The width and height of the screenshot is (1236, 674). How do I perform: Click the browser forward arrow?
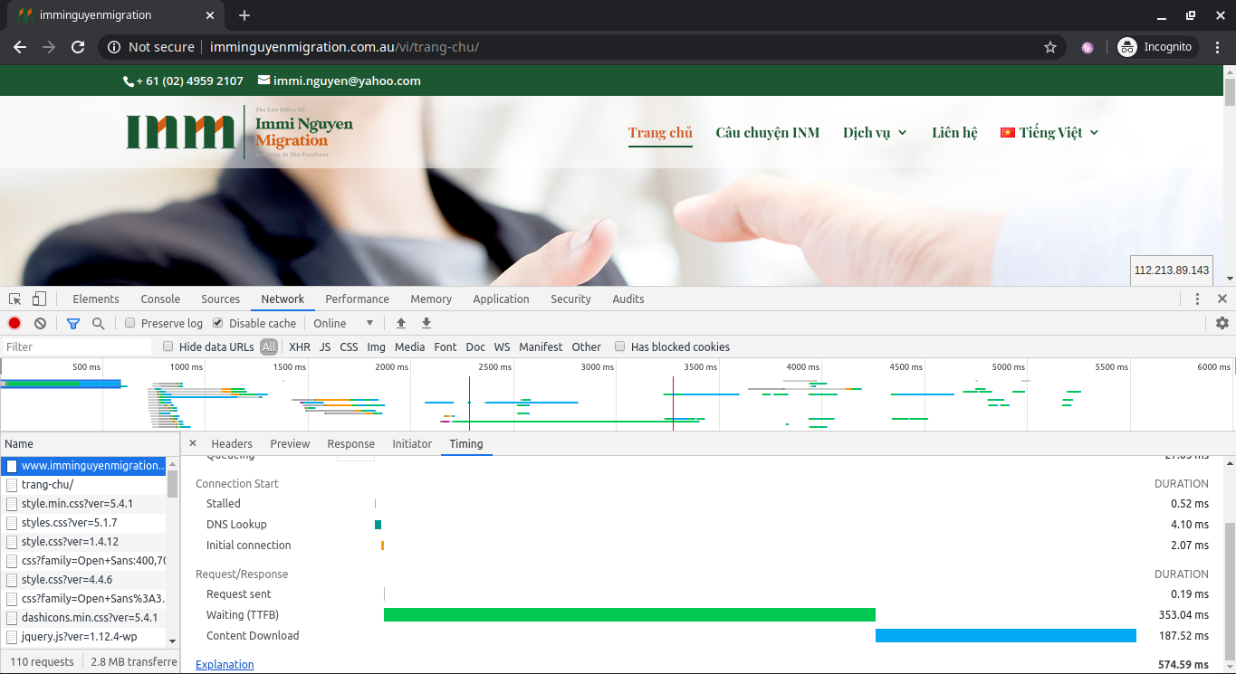tap(49, 47)
